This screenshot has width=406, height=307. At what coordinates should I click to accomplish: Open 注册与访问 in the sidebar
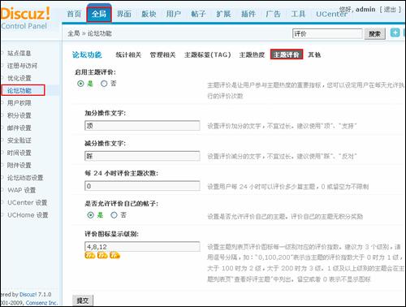22,66
